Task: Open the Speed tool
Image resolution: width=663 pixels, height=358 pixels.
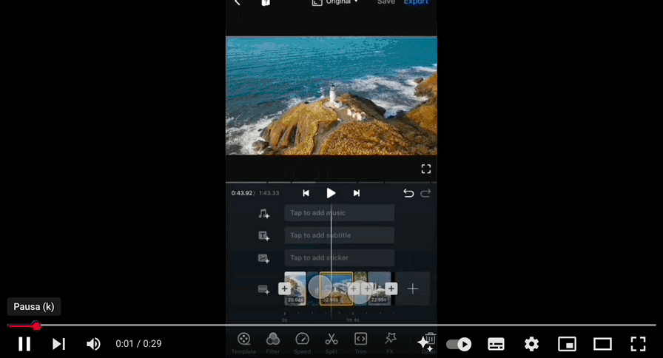Action: [x=302, y=343]
